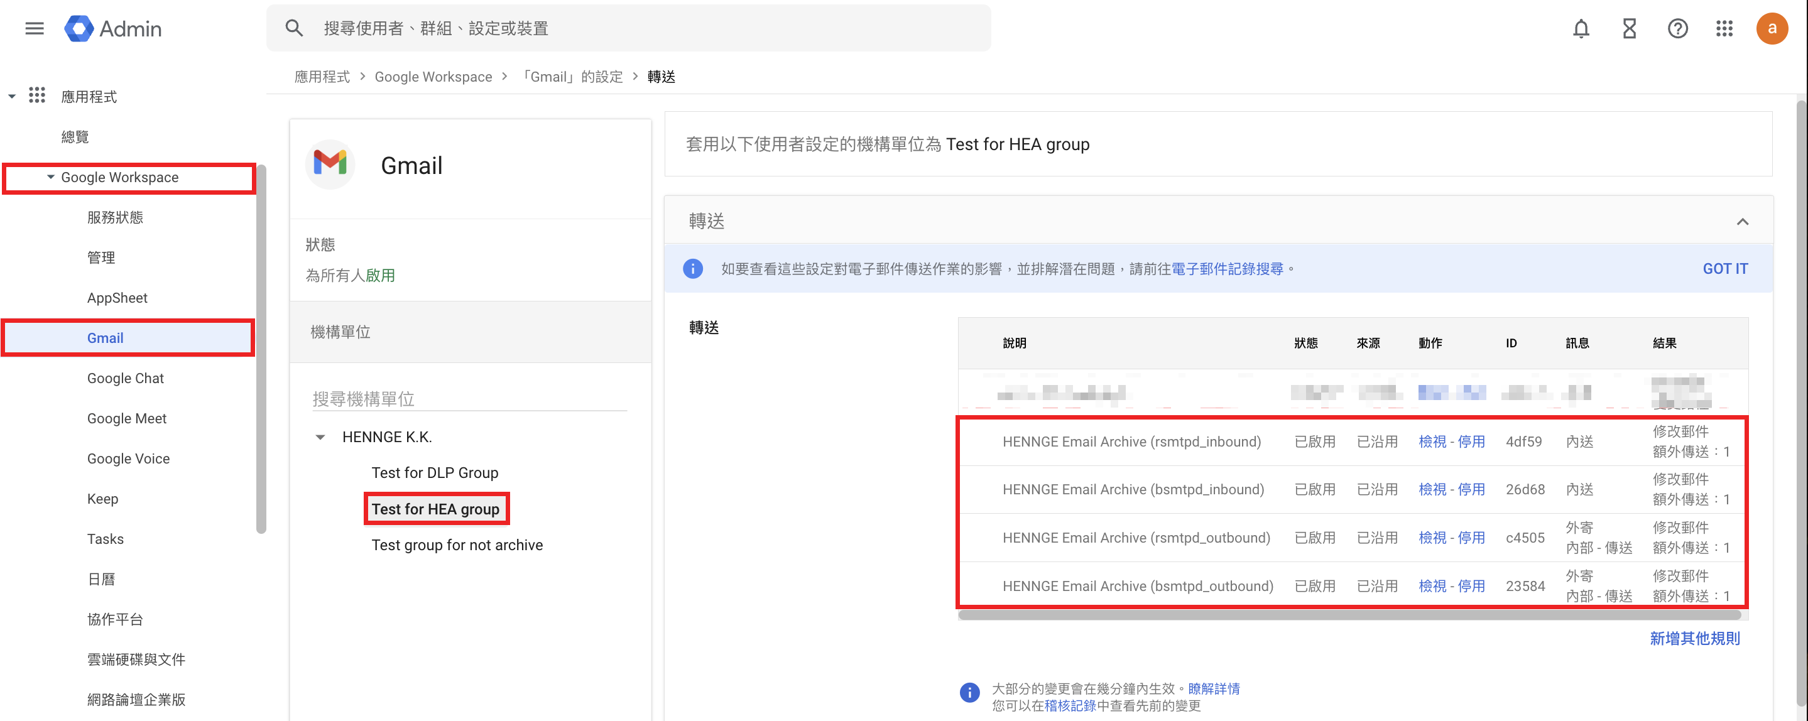Select Google Meet in the sidebar
Viewport: 1808px width, 721px height.
(127, 419)
